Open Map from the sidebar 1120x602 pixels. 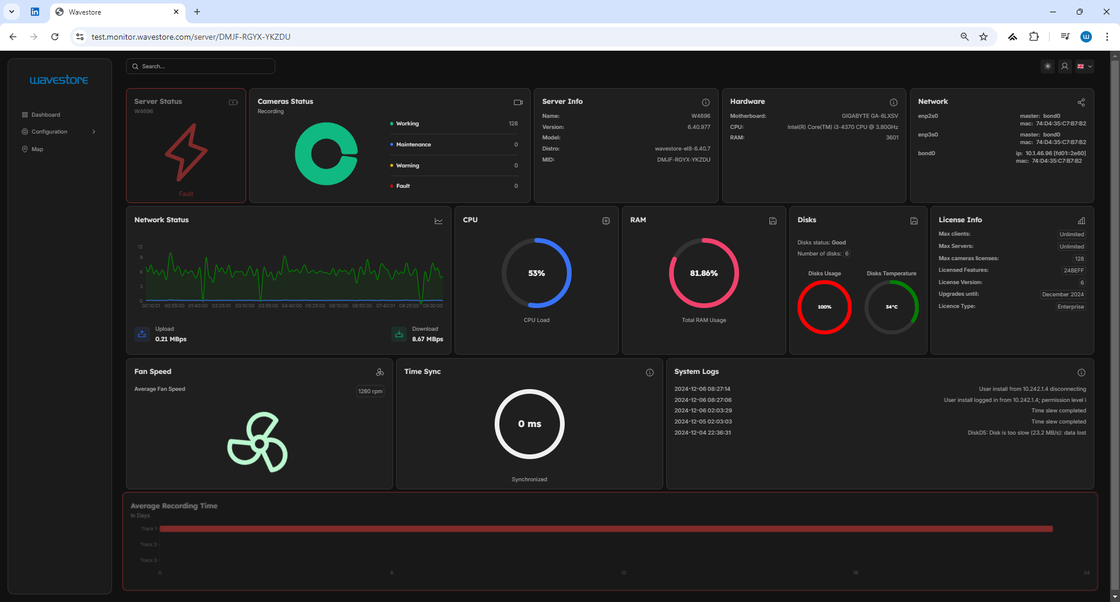(x=38, y=149)
